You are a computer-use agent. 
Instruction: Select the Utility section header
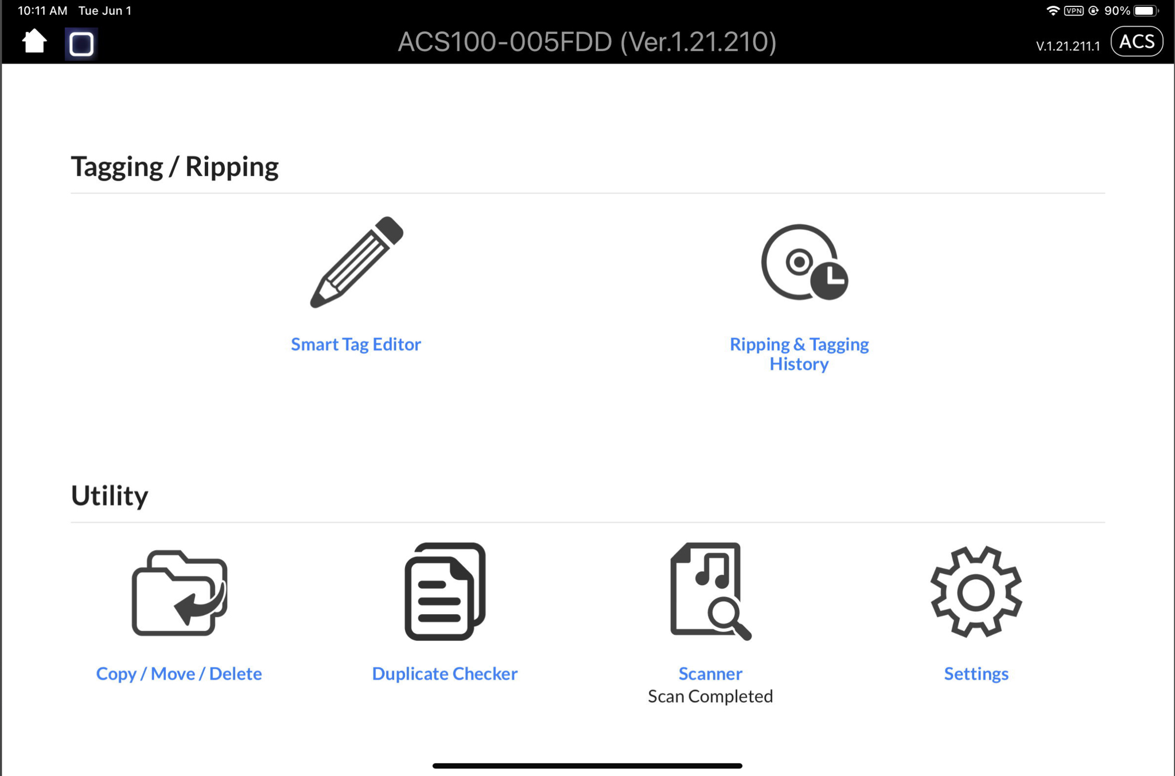pos(108,496)
